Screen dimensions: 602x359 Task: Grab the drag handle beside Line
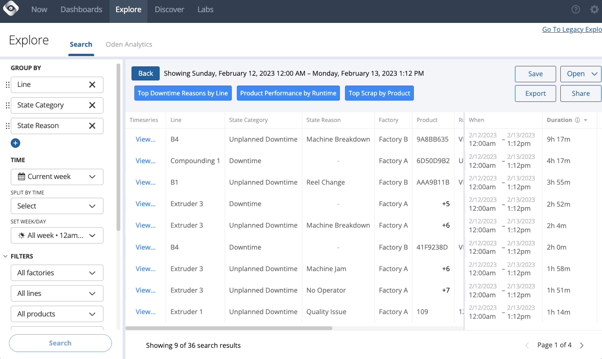pyautogui.click(x=7, y=85)
